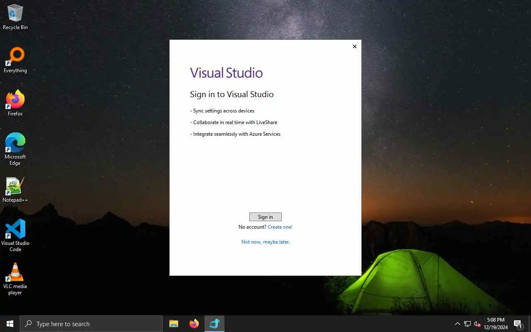Open File Explorer from the taskbar
Viewport: 531px width, 332px height.
[x=174, y=324]
